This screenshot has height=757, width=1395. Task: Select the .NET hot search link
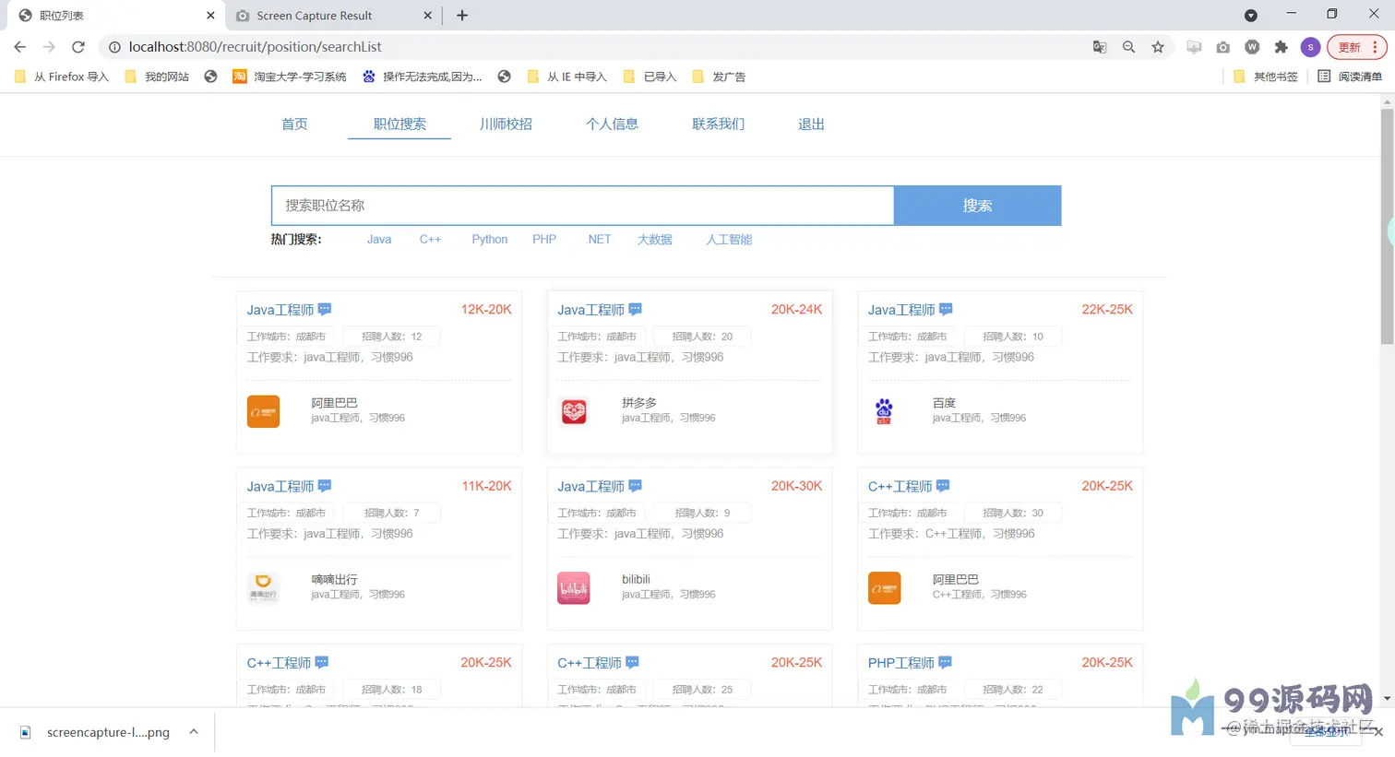599,239
